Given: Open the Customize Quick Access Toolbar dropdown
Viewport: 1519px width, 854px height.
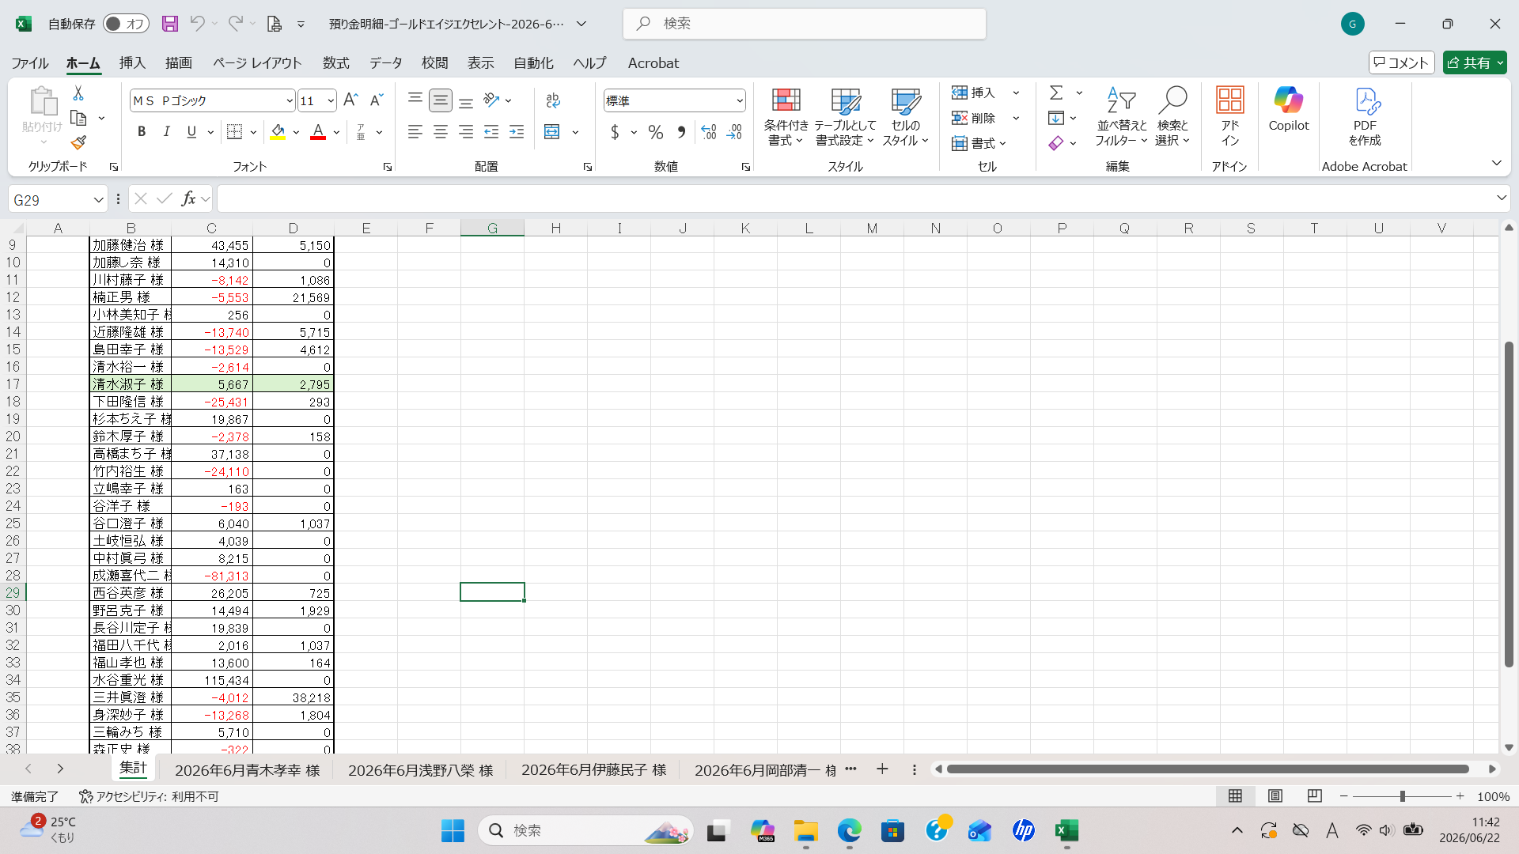Looking at the screenshot, I should click(301, 25).
